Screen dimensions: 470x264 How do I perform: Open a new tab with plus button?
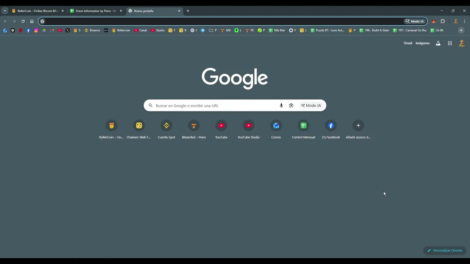pos(188,11)
